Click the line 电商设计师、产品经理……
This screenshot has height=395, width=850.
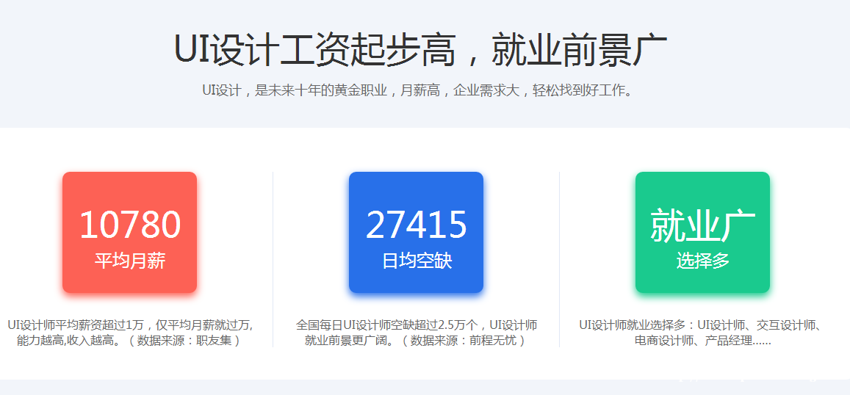click(x=703, y=341)
